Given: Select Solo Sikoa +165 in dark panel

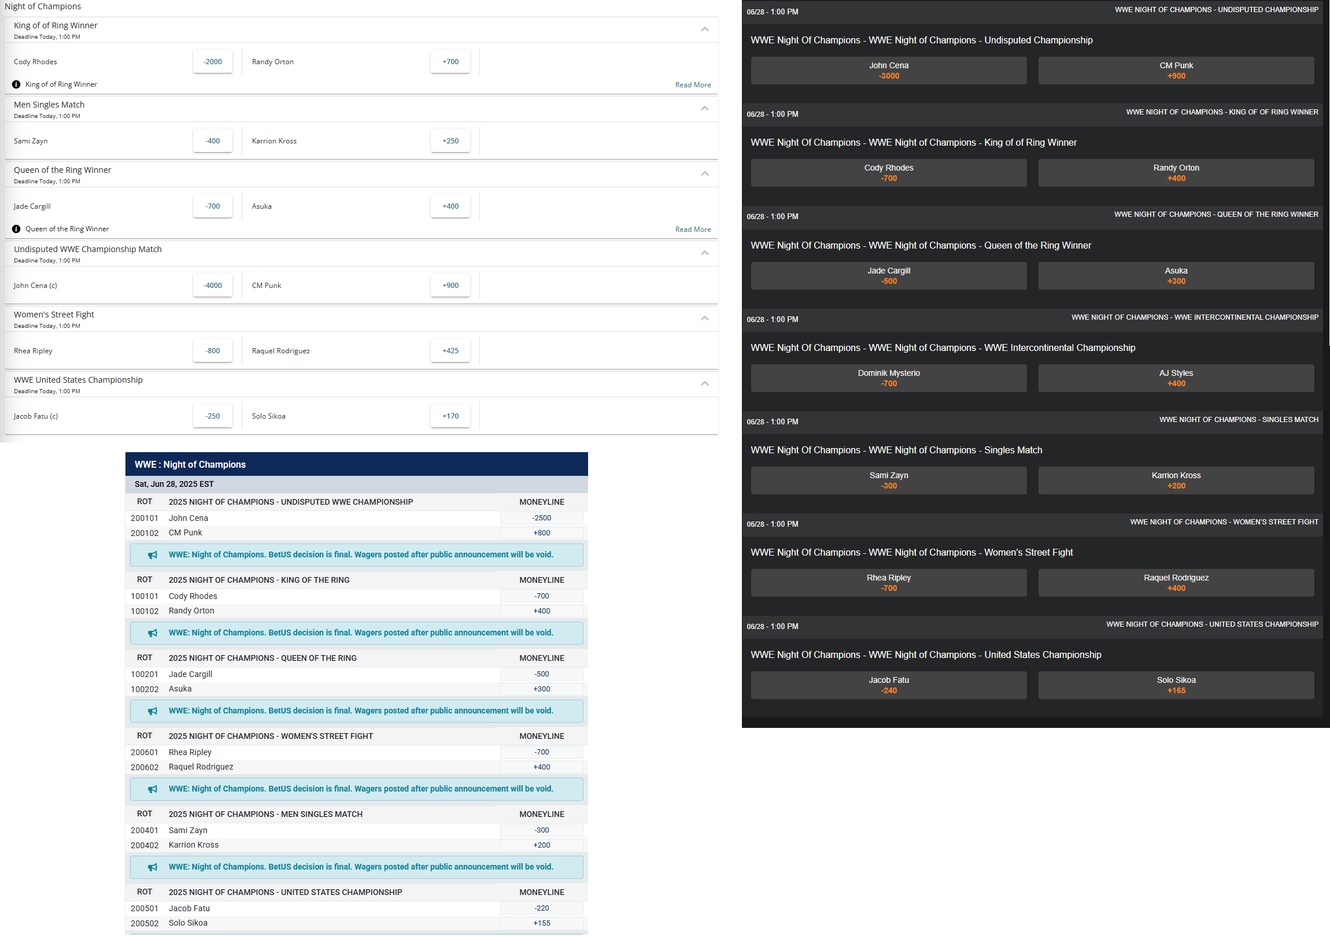Looking at the screenshot, I should pyautogui.click(x=1176, y=686).
